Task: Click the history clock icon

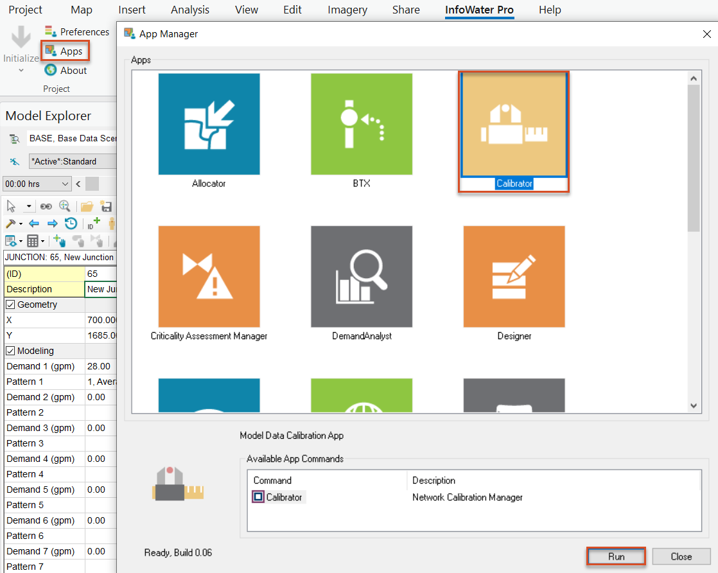Action: point(71,224)
